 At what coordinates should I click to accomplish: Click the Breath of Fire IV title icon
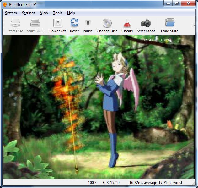coord(5,5)
